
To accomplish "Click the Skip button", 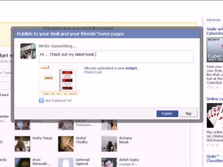I will (189, 114).
